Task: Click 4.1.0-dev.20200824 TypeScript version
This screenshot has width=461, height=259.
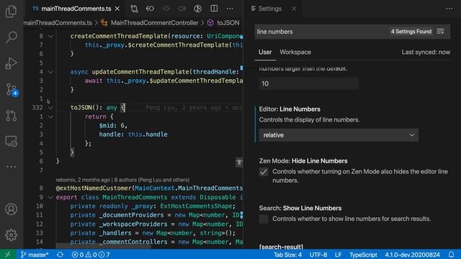Action: (x=412, y=254)
